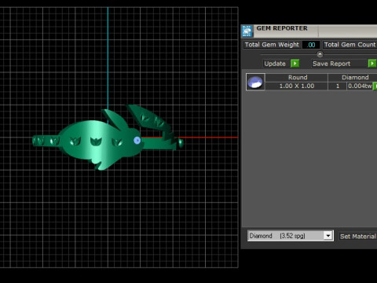Click the green arrow next to Save Report

coord(372,64)
